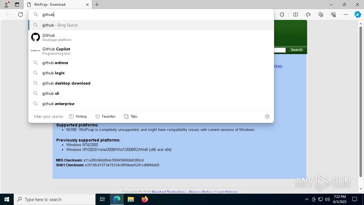Open address bar search settings gear
Image resolution: width=364 pixels, height=205 pixels.
click(x=267, y=116)
